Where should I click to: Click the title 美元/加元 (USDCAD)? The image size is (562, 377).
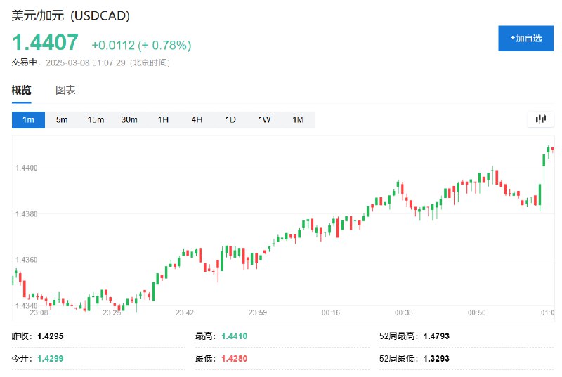click(x=71, y=15)
